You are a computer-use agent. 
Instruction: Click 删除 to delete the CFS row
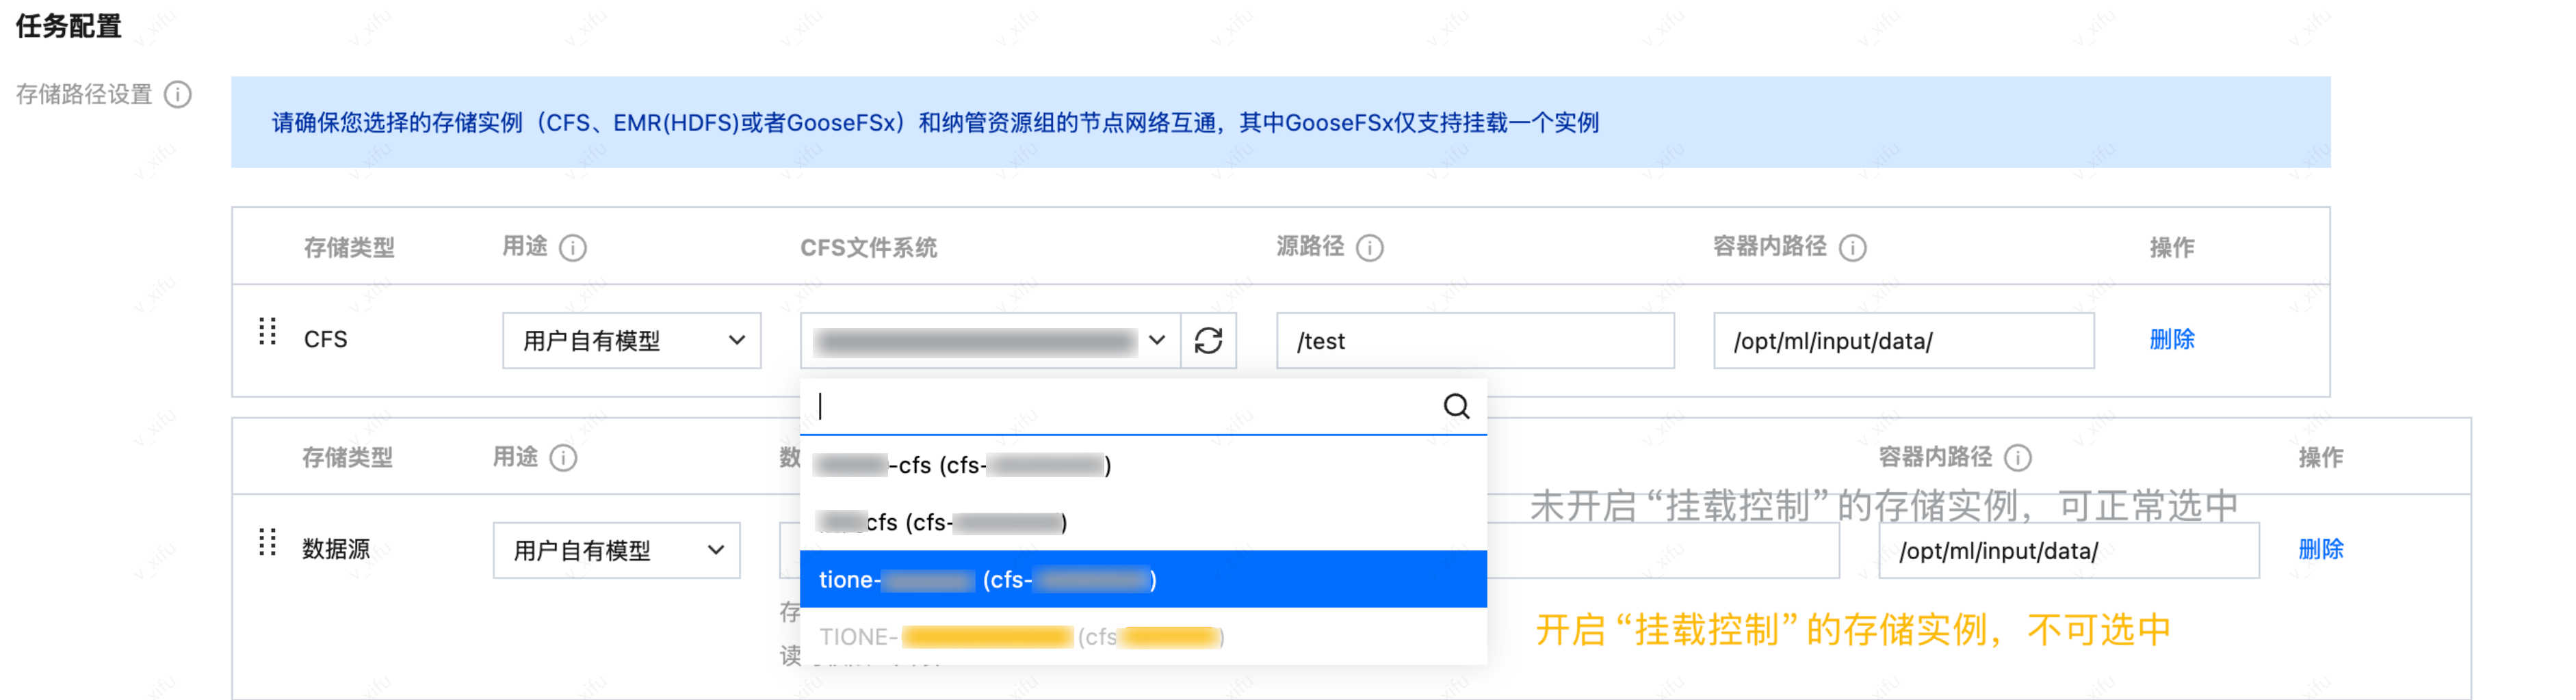pyautogui.click(x=2171, y=340)
